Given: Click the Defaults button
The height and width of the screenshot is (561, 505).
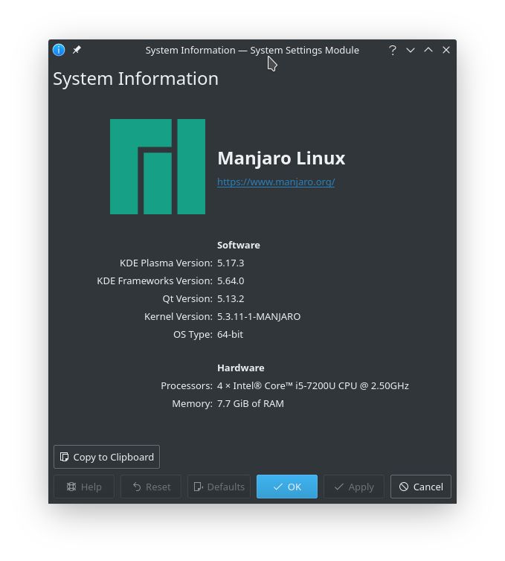Looking at the screenshot, I should (x=219, y=487).
